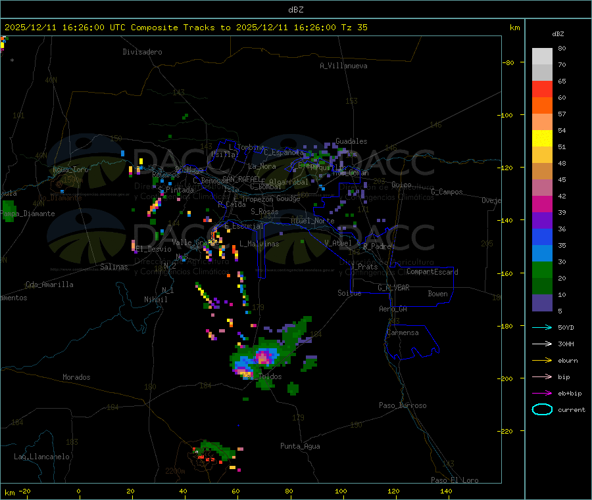Viewport: 592px width, 500px height.
Task: Click the 'CompantEscard' map label
Action: pos(432,272)
